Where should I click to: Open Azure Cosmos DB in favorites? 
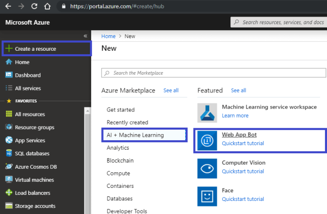(36, 167)
